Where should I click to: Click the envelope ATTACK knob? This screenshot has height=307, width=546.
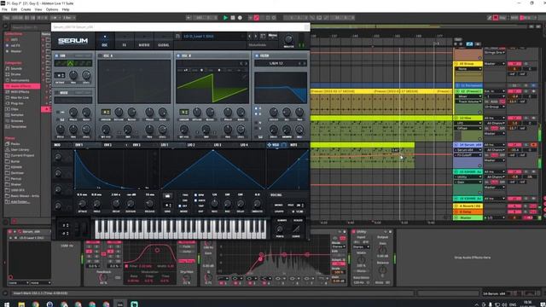(83, 204)
